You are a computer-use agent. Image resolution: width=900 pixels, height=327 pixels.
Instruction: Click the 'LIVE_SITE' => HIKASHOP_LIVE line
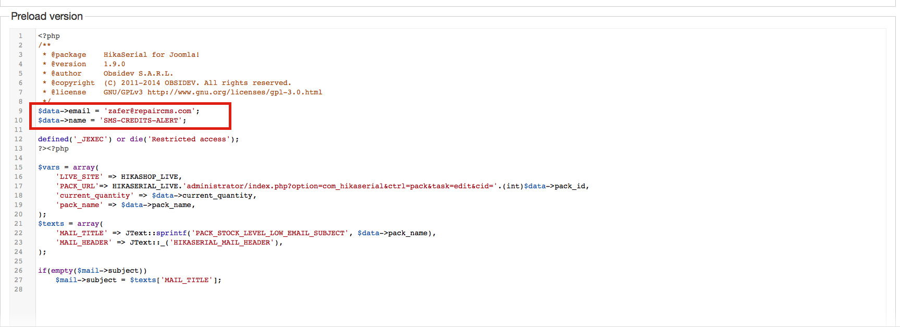pos(119,177)
